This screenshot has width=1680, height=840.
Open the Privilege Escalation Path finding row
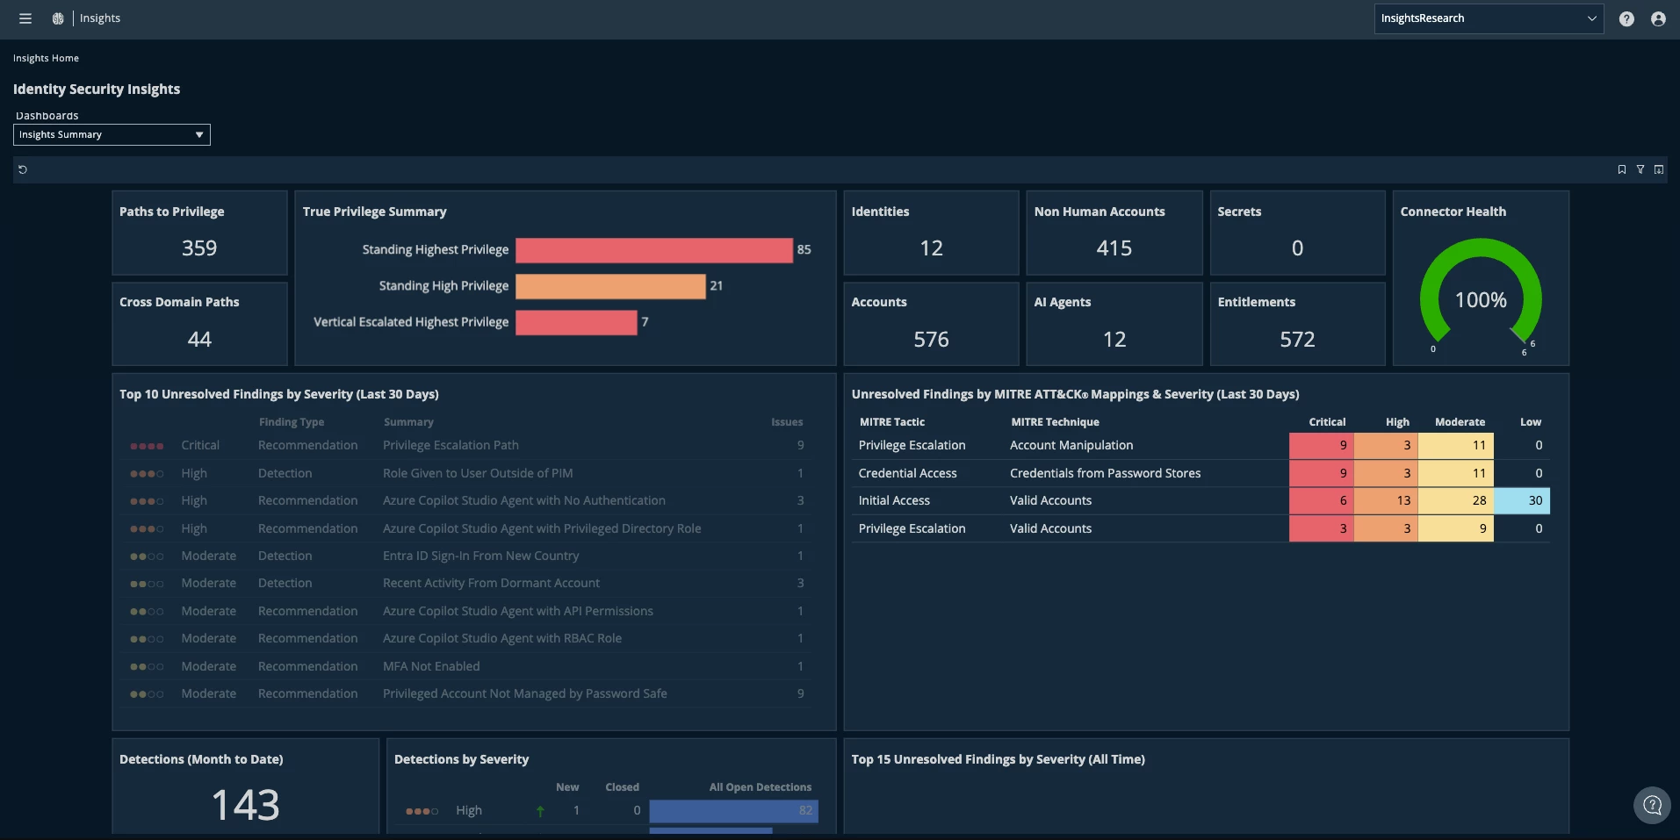(467, 445)
